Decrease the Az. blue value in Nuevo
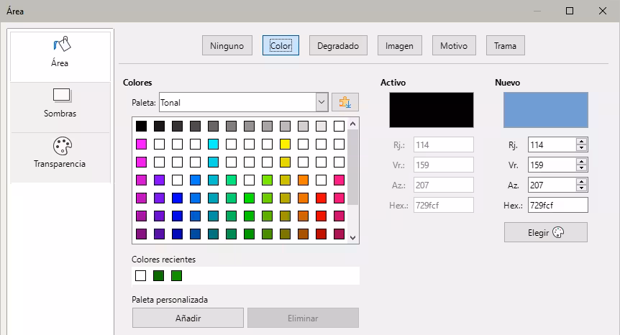The height and width of the screenshot is (335, 620). click(x=581, y=188)
